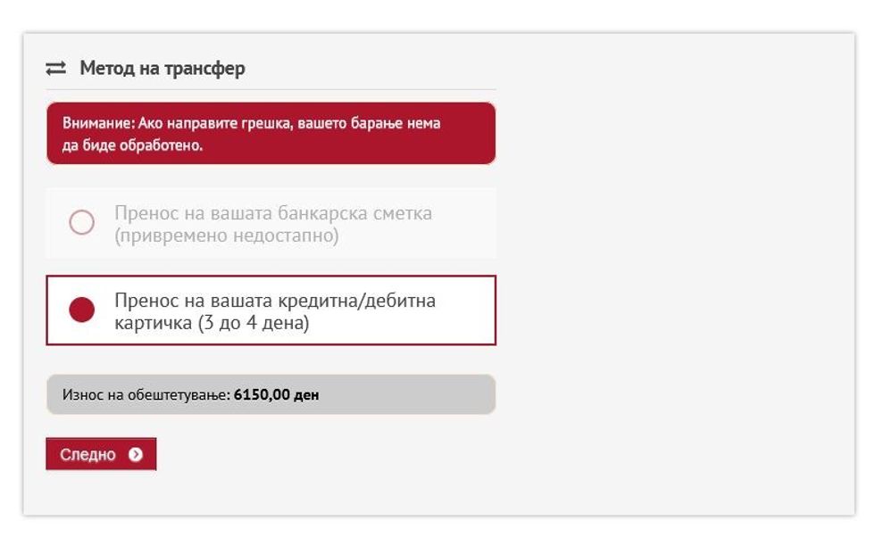Click the word 'картичка' in card option
Image resolution: width=875 pixels, height=537 pixels.
click(154, 323)
